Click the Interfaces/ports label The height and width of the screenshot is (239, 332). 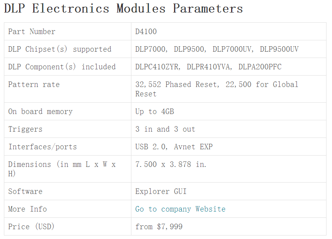tap(43, 147)
